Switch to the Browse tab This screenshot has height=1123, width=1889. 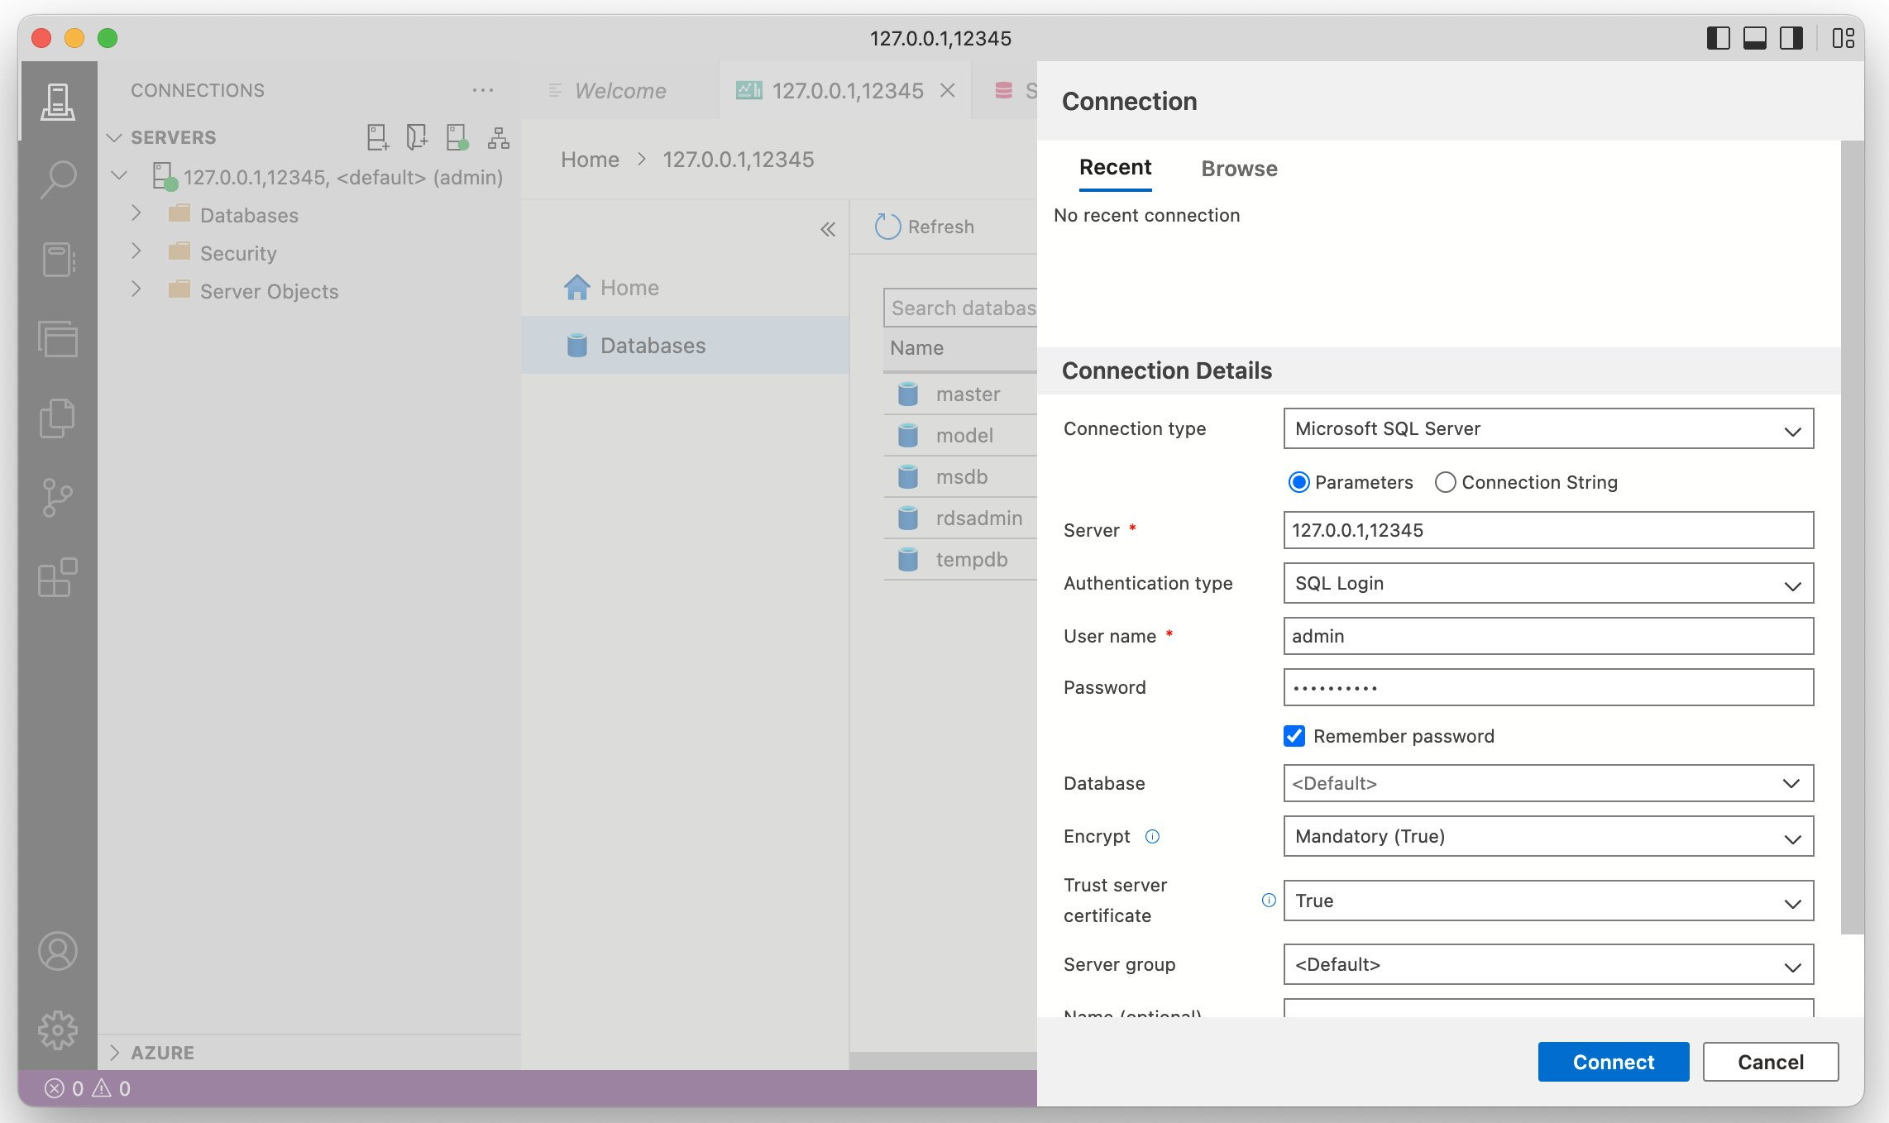(x=1239, y=169)
